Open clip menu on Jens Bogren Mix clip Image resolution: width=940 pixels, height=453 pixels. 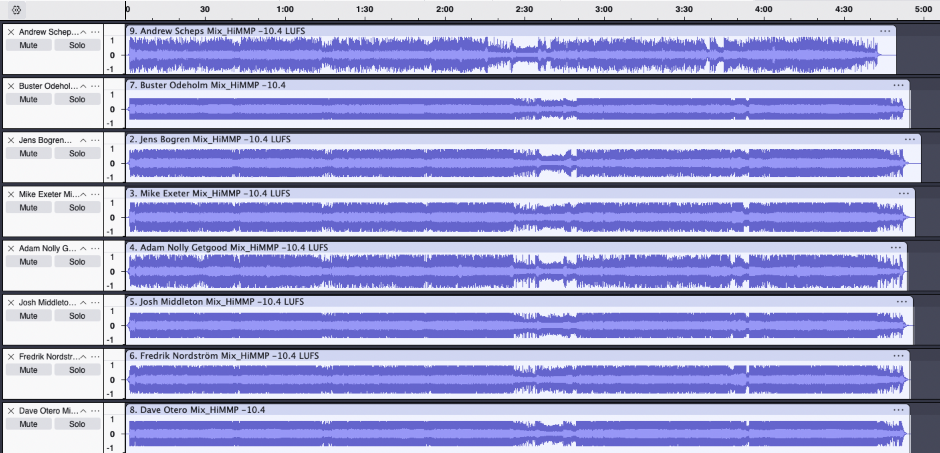point(910,139)
